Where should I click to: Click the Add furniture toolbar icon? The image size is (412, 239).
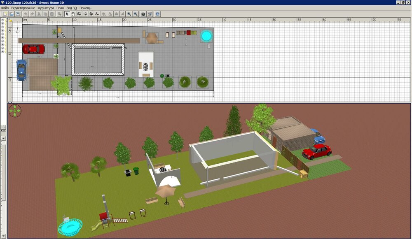[x=59, y=14]
